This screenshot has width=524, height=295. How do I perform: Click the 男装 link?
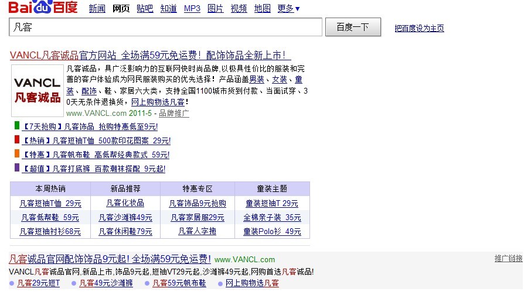[257, 80]
